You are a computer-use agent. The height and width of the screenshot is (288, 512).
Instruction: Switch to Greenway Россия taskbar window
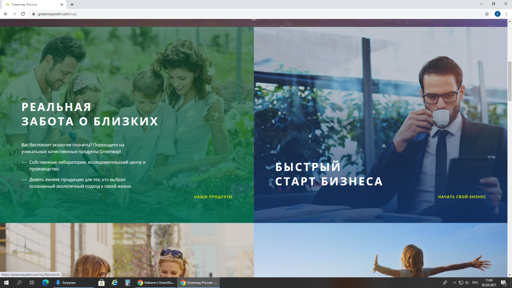click(x=198, y=282)
